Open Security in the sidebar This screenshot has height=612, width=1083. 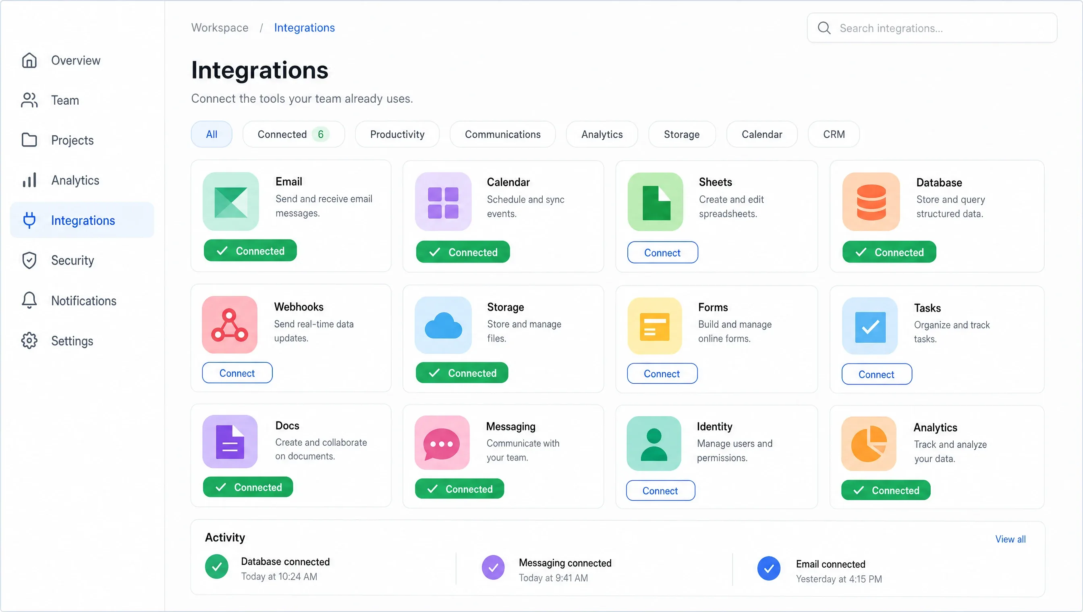click(82, 260)
